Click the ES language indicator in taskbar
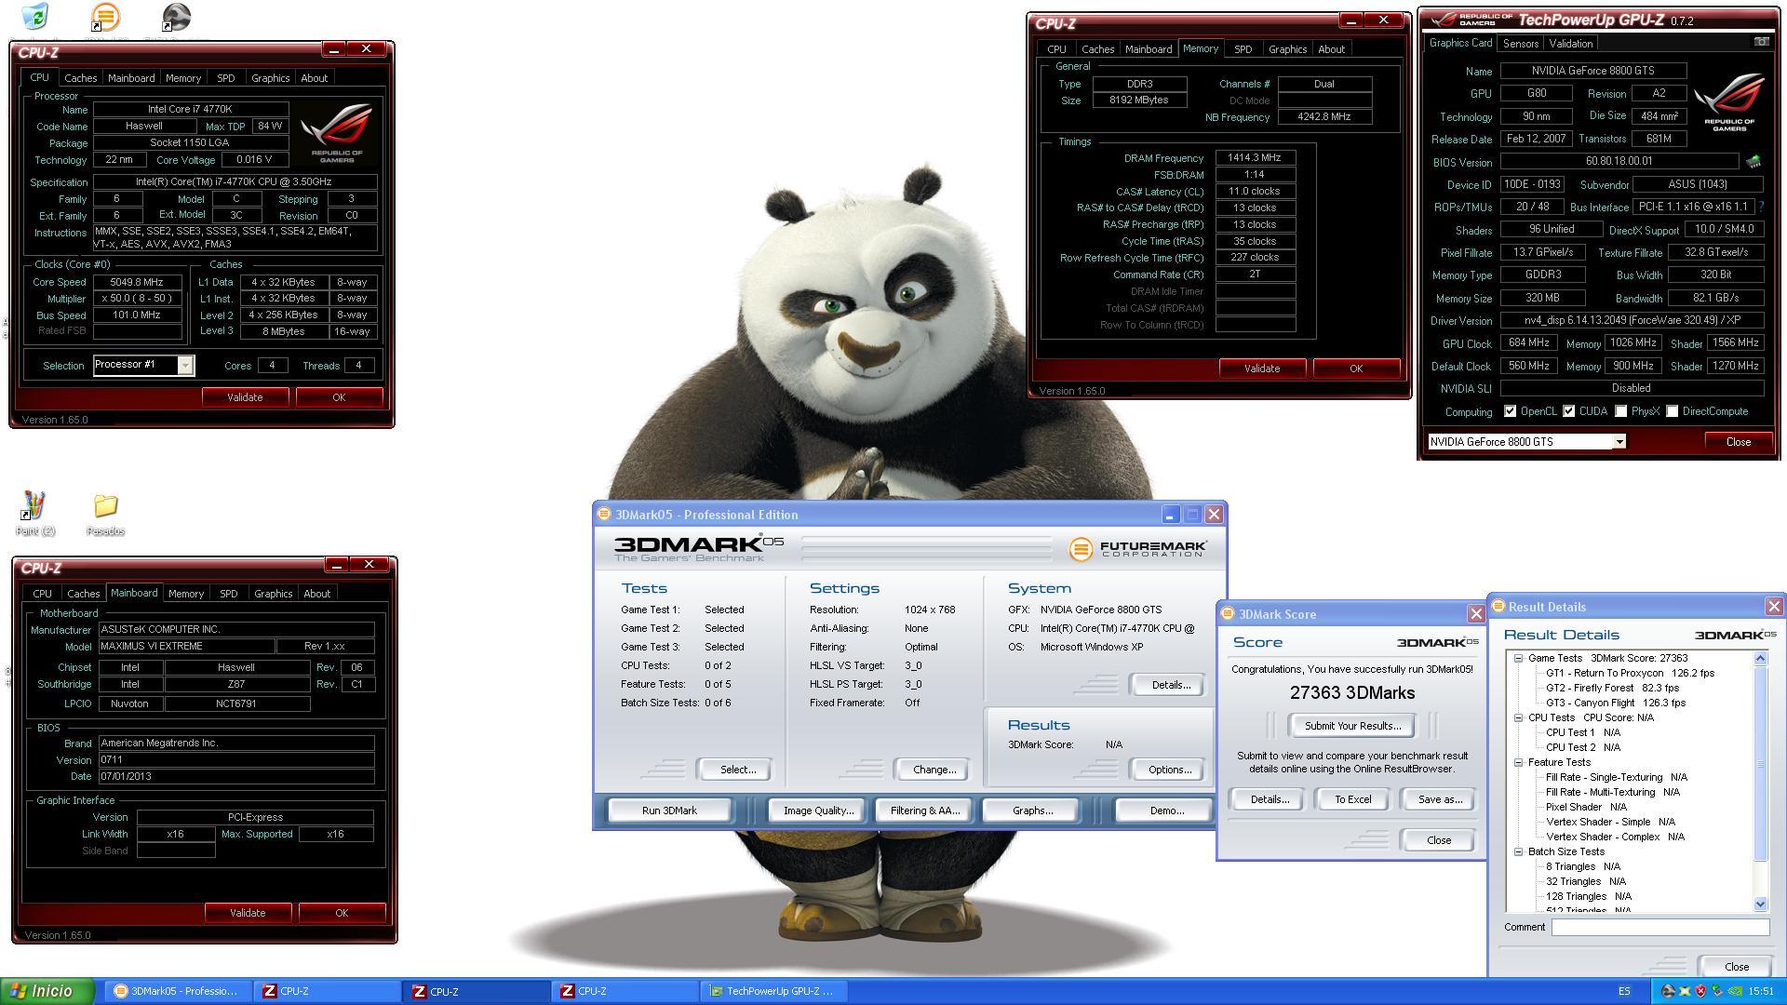Viewport: 1787px width, 1005px height. [1624, 991]
